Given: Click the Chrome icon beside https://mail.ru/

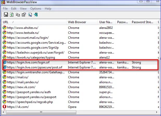Looking at the screenshot, I should [4, 77].
